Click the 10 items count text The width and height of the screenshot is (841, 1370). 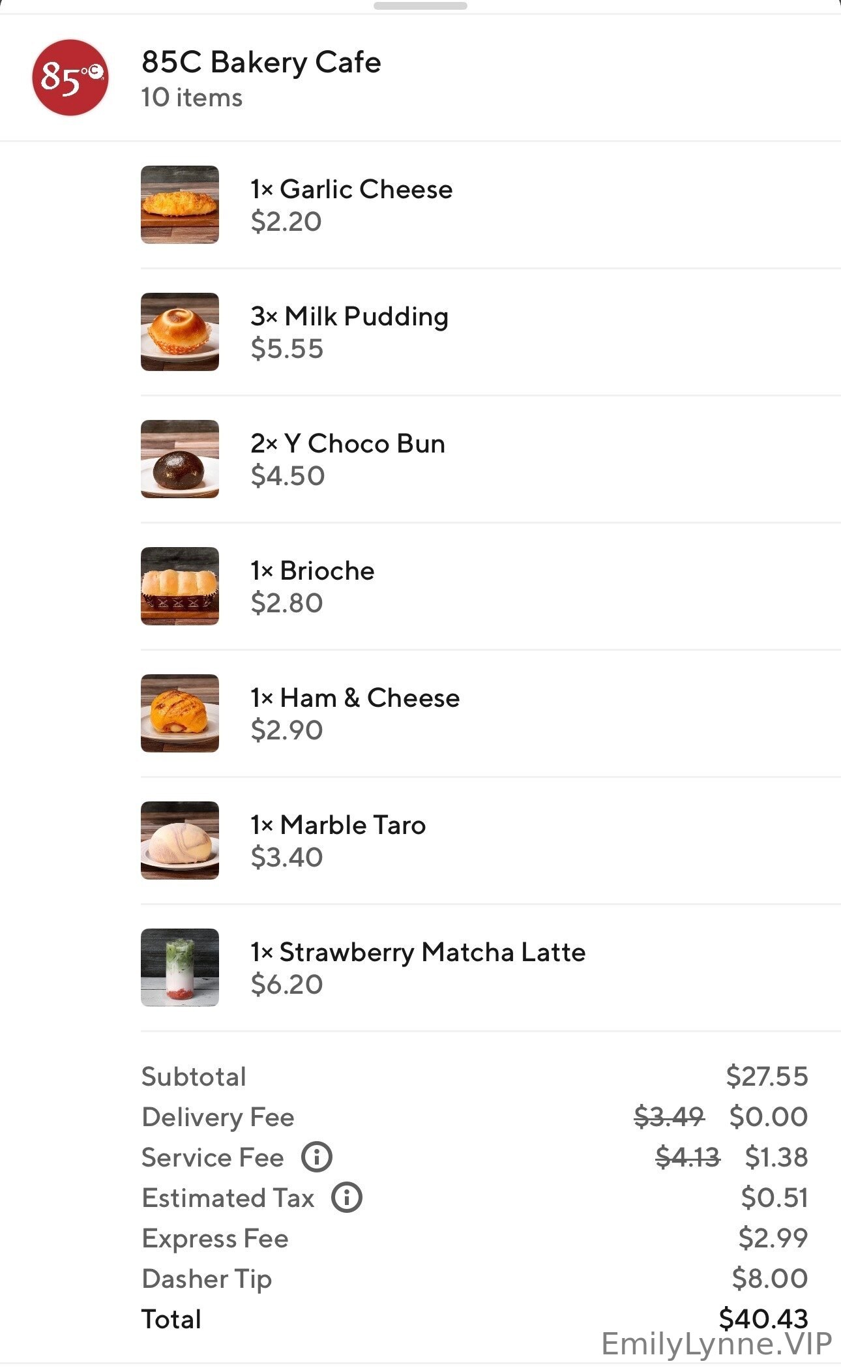pyautogui.click(x=192, y=98)
